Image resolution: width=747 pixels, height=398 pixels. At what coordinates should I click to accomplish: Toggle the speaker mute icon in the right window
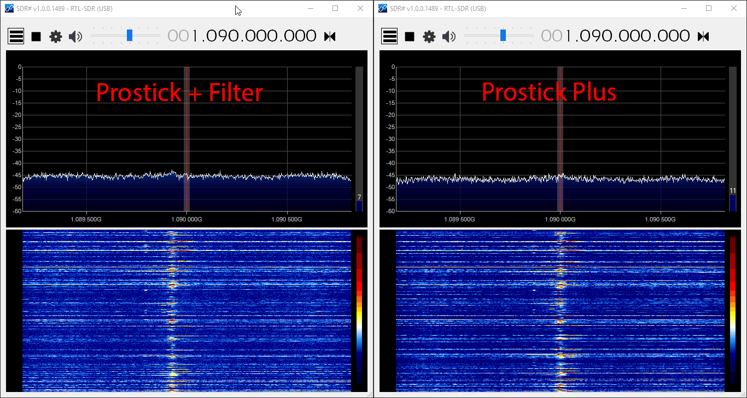[449, 37]
